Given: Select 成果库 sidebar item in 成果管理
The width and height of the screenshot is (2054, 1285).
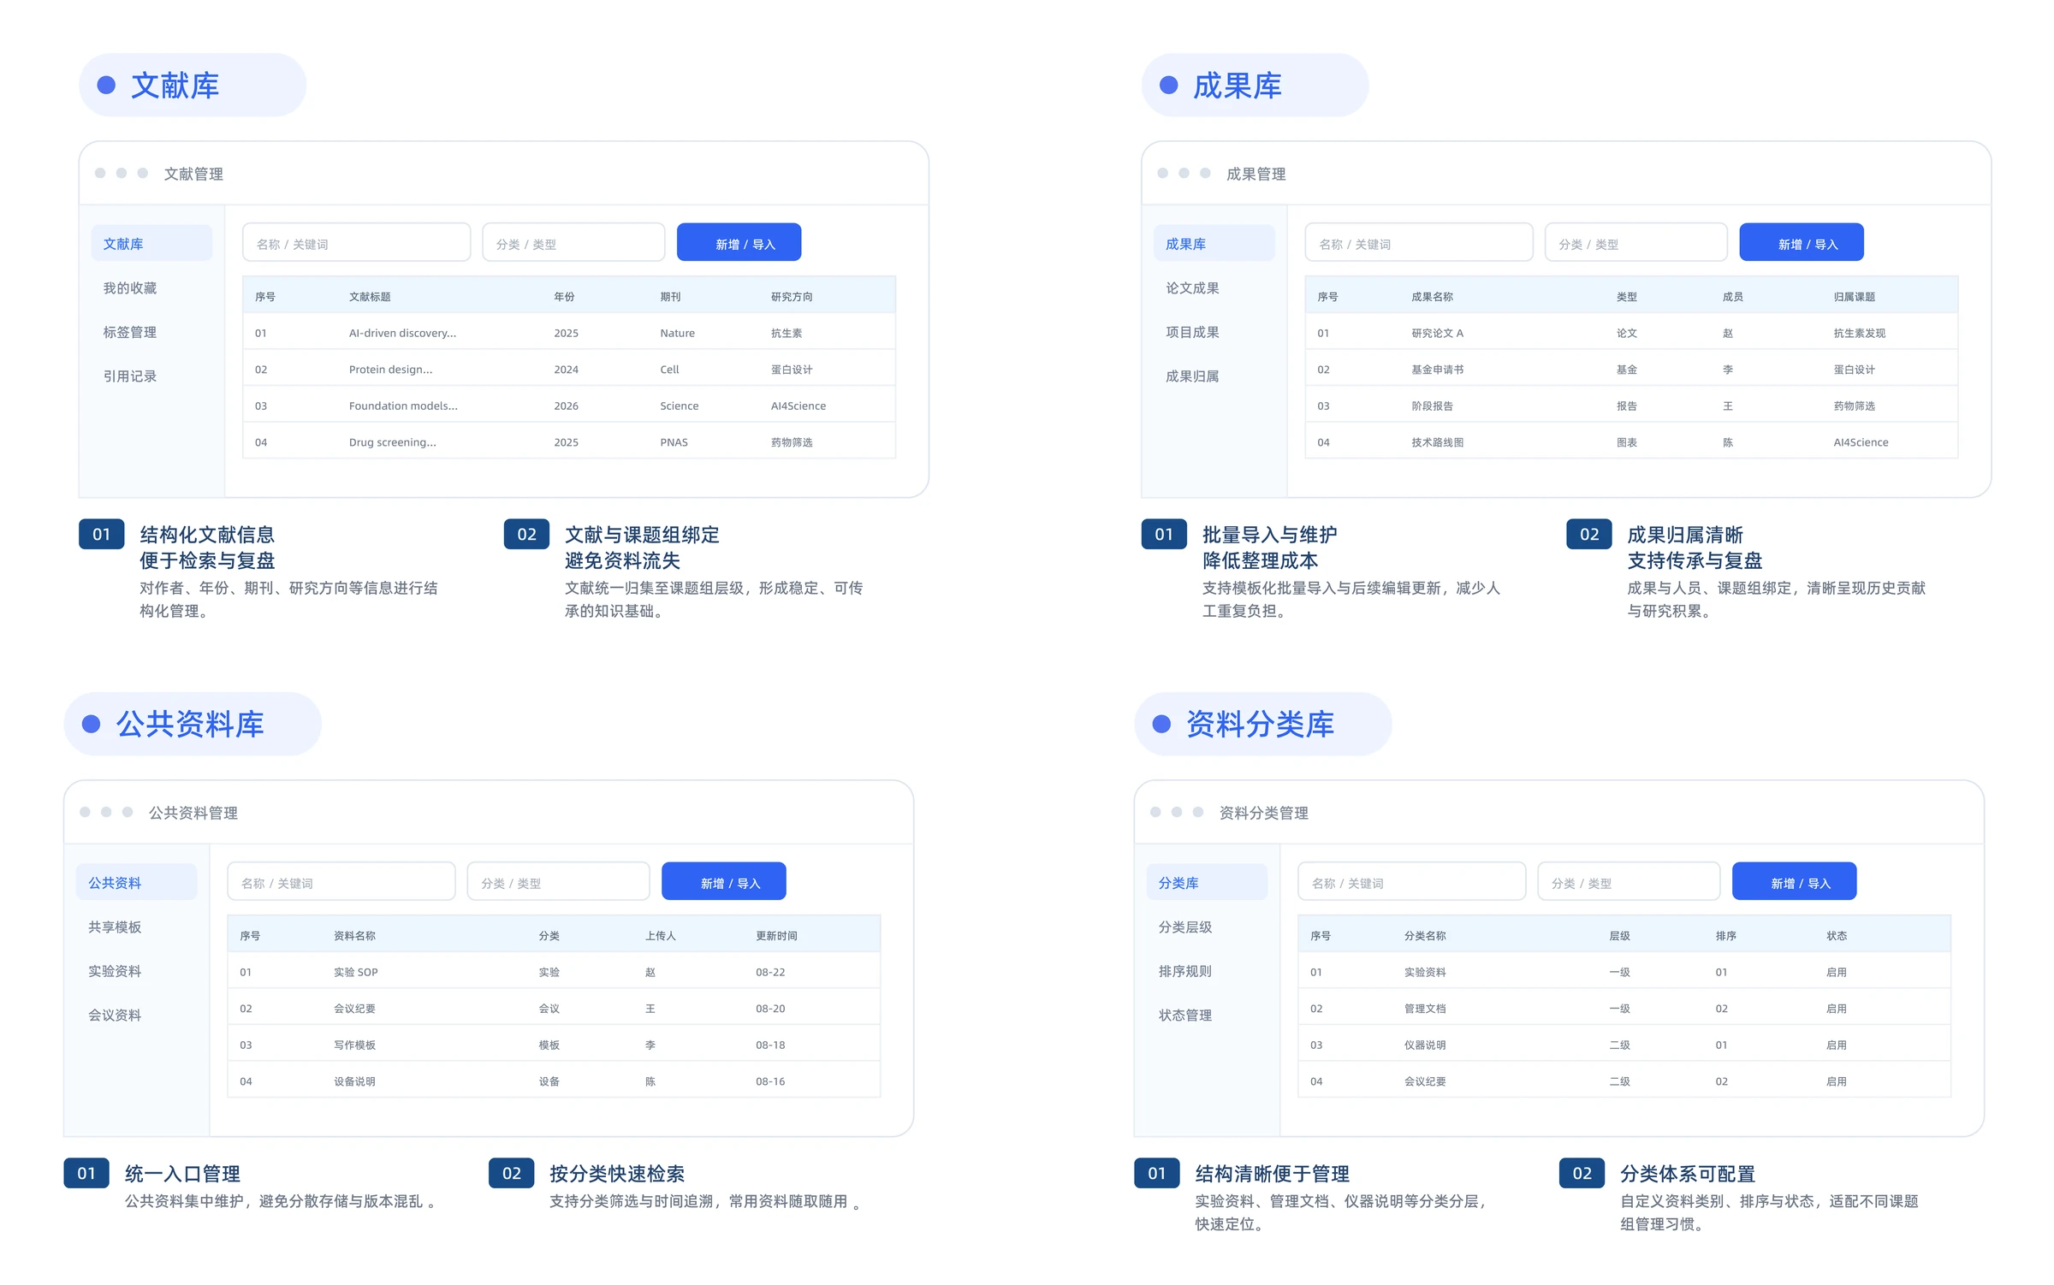Looking at the screenshot, I should [x=1214, y=243].
